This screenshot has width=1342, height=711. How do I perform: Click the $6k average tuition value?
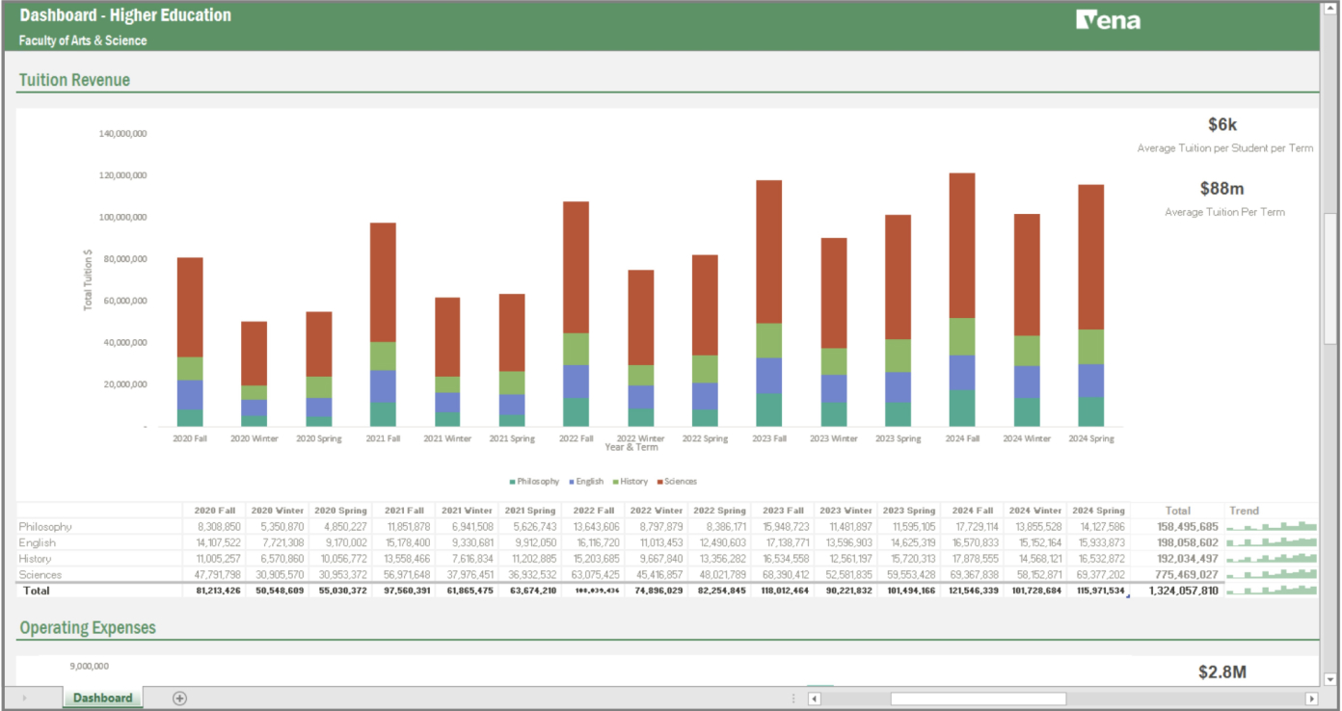pyautogui.click(x=1222, y=124)
